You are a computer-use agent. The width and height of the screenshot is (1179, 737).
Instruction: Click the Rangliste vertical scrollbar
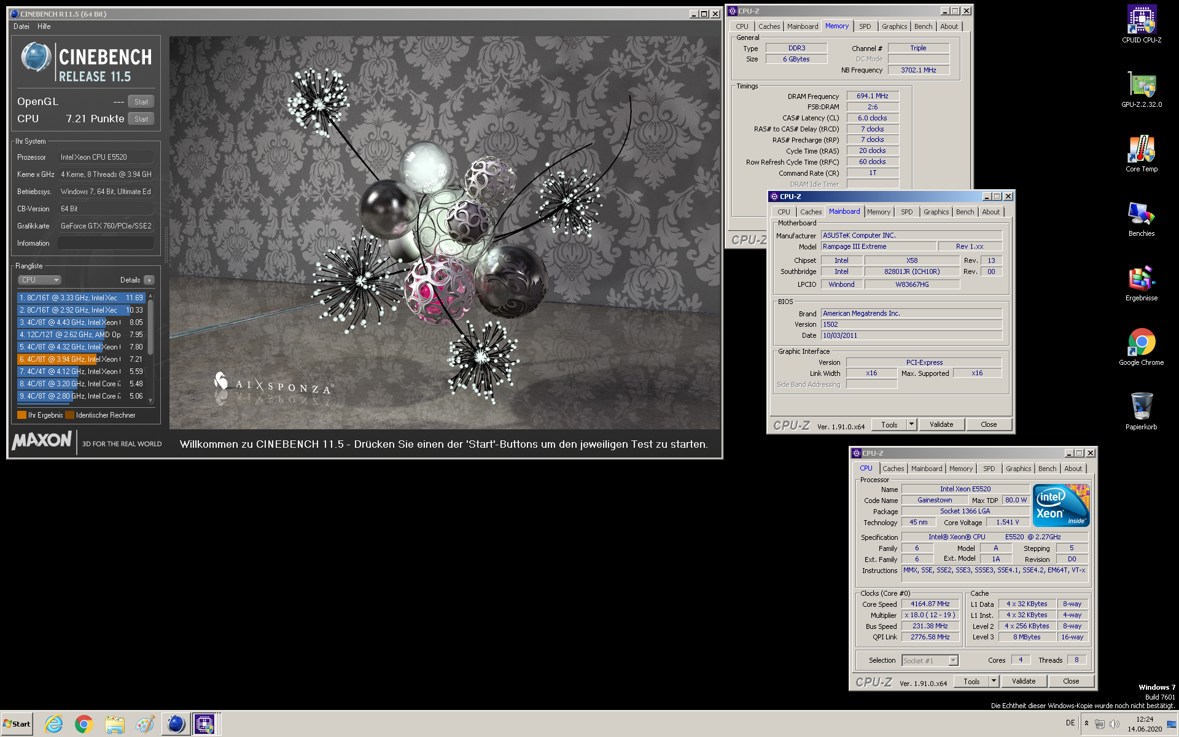(150, 348)
